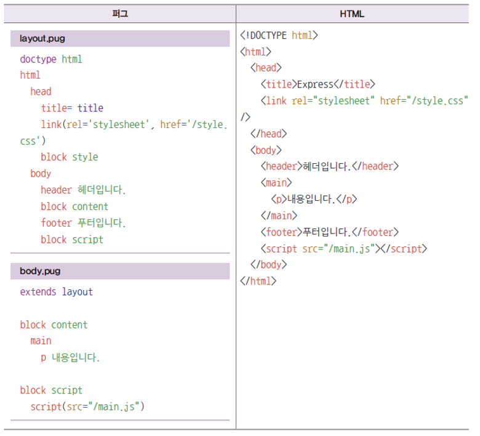
Task: Click the 'doctype html' line in layout.pug
Action: pyautogui.click(x=52, y=60)
